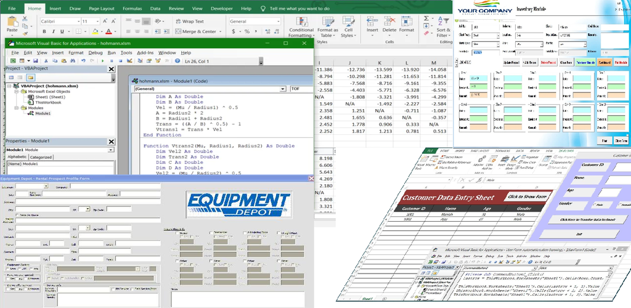
Task: Open the Merge & Center dropdown arrow
Action: [x=220, y=31]
